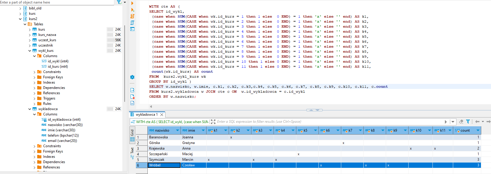
Task: Click the uczestnik table icon
Action: pos(35,45)
